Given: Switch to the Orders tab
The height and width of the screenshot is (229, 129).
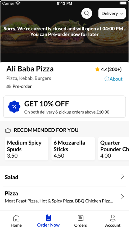Looking at the screenshot, I should coord(81,221).
